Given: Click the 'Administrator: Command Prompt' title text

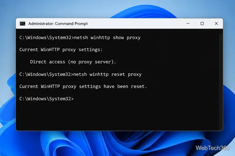Looking at the screenshot, I should coord(58,24).
